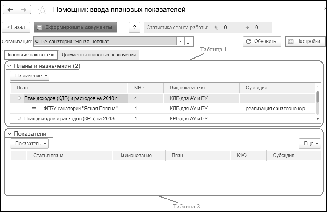Click plus icon in session statistics

[247, 28]
